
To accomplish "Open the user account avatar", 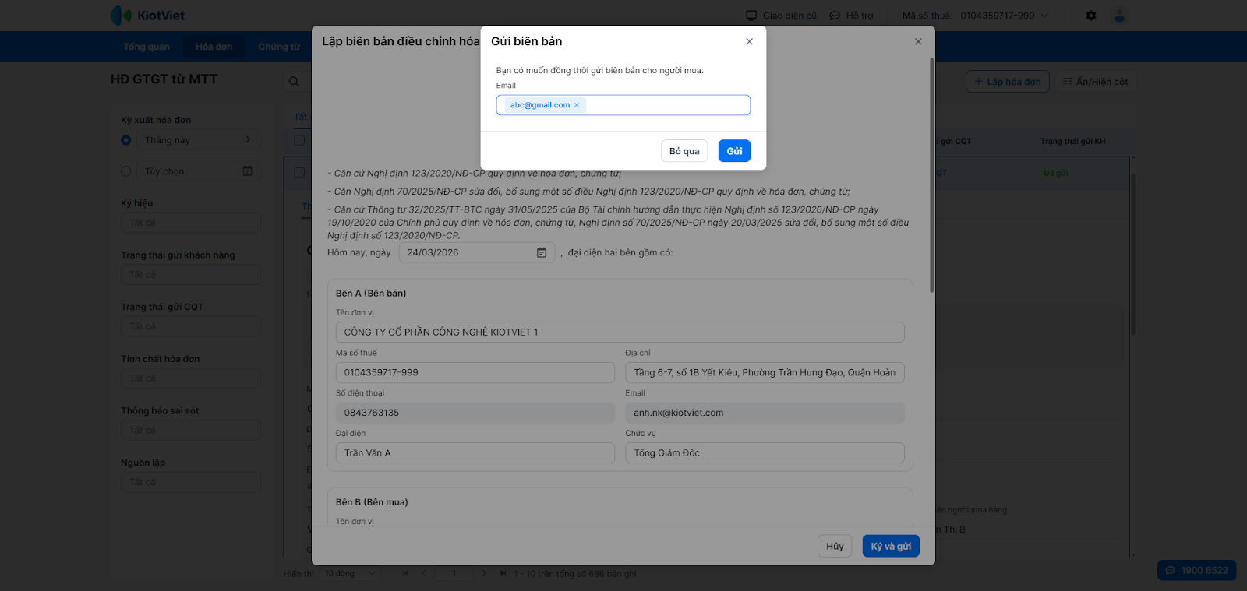I will [x=1120, y=16].
